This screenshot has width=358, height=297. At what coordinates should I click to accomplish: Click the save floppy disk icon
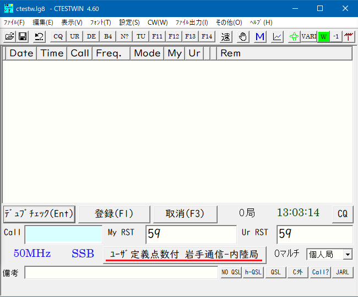pyautogui.click(x=23, y=37)
